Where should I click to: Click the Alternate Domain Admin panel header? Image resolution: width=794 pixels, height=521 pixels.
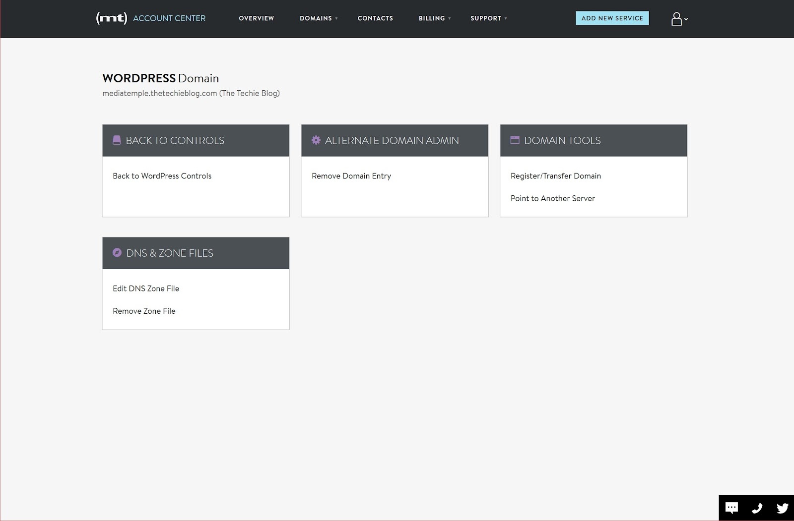395,140
